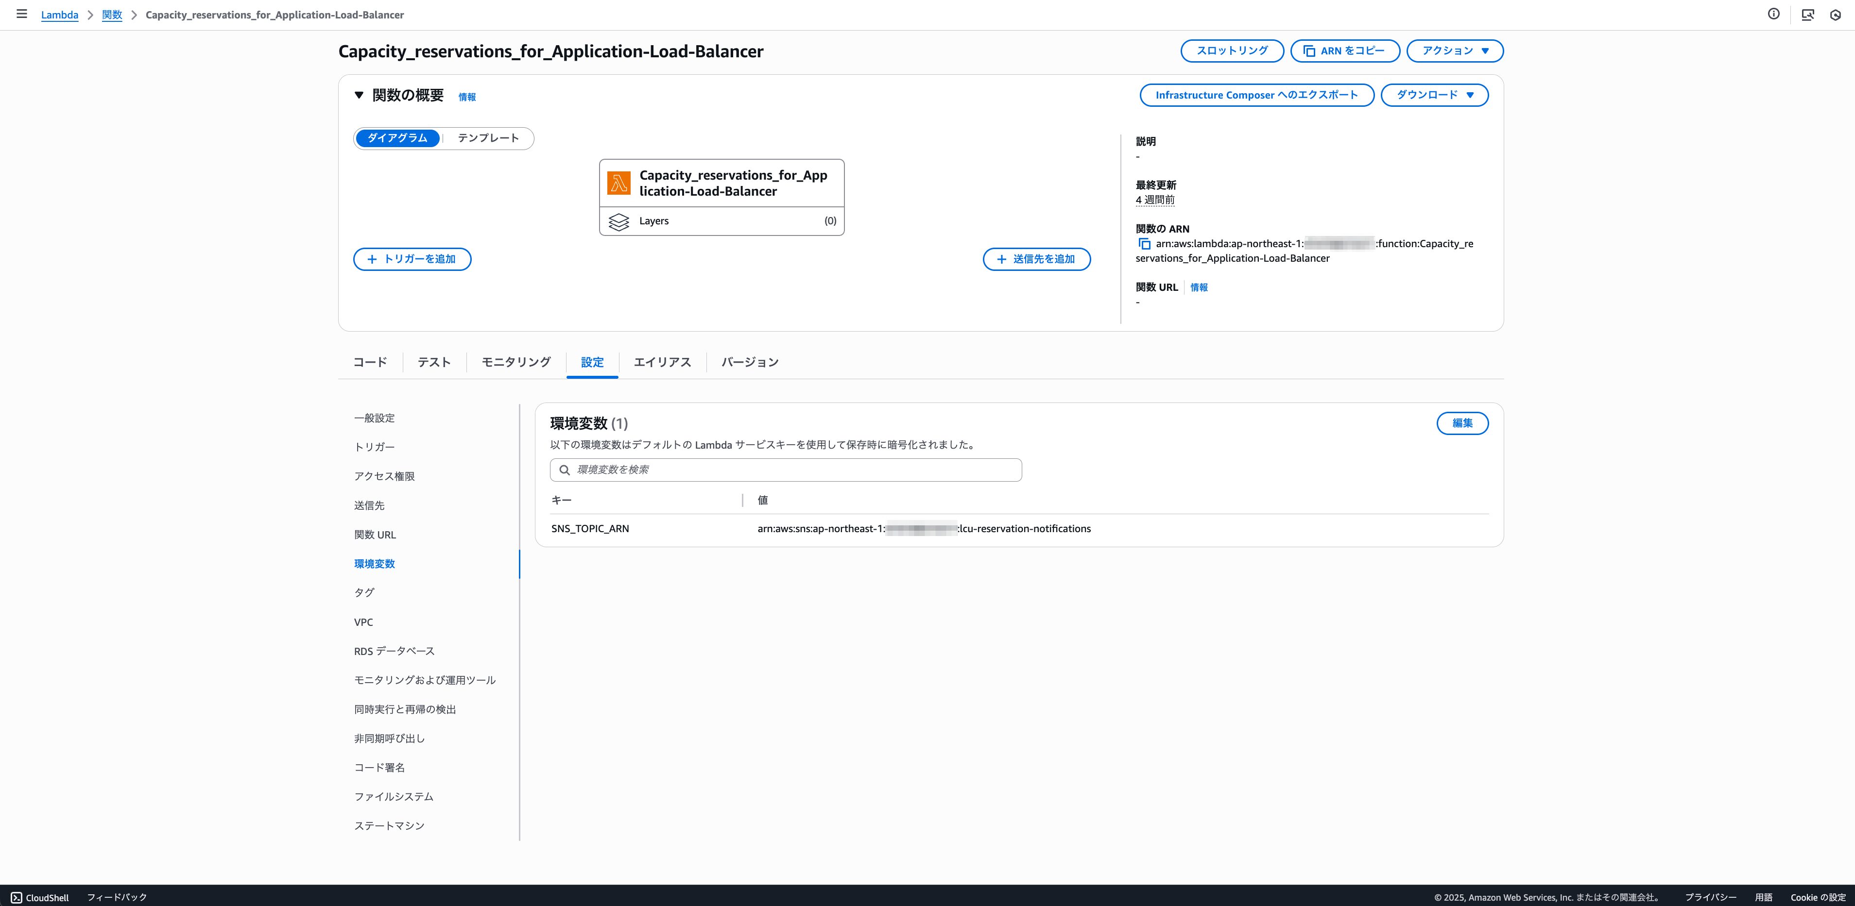1855x906 pixels.
Task: Open the tutorials panel icon in the top bar
Action: point(1807,15)
